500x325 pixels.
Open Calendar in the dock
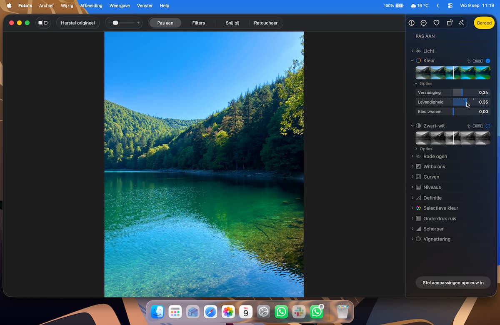pyautogui.click(x=246, y=311)
